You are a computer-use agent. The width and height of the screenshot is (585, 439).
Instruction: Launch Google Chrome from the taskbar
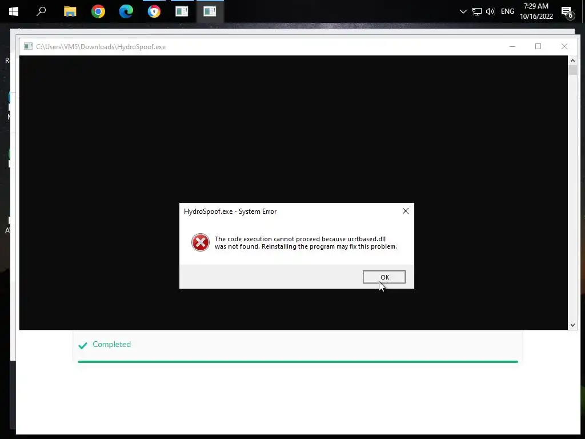(98, 11)
